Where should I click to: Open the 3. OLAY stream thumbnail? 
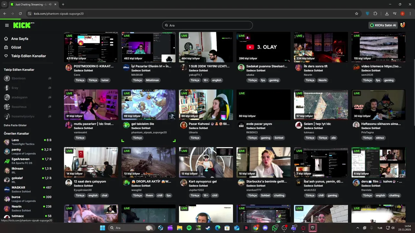[x=263, y=47]
